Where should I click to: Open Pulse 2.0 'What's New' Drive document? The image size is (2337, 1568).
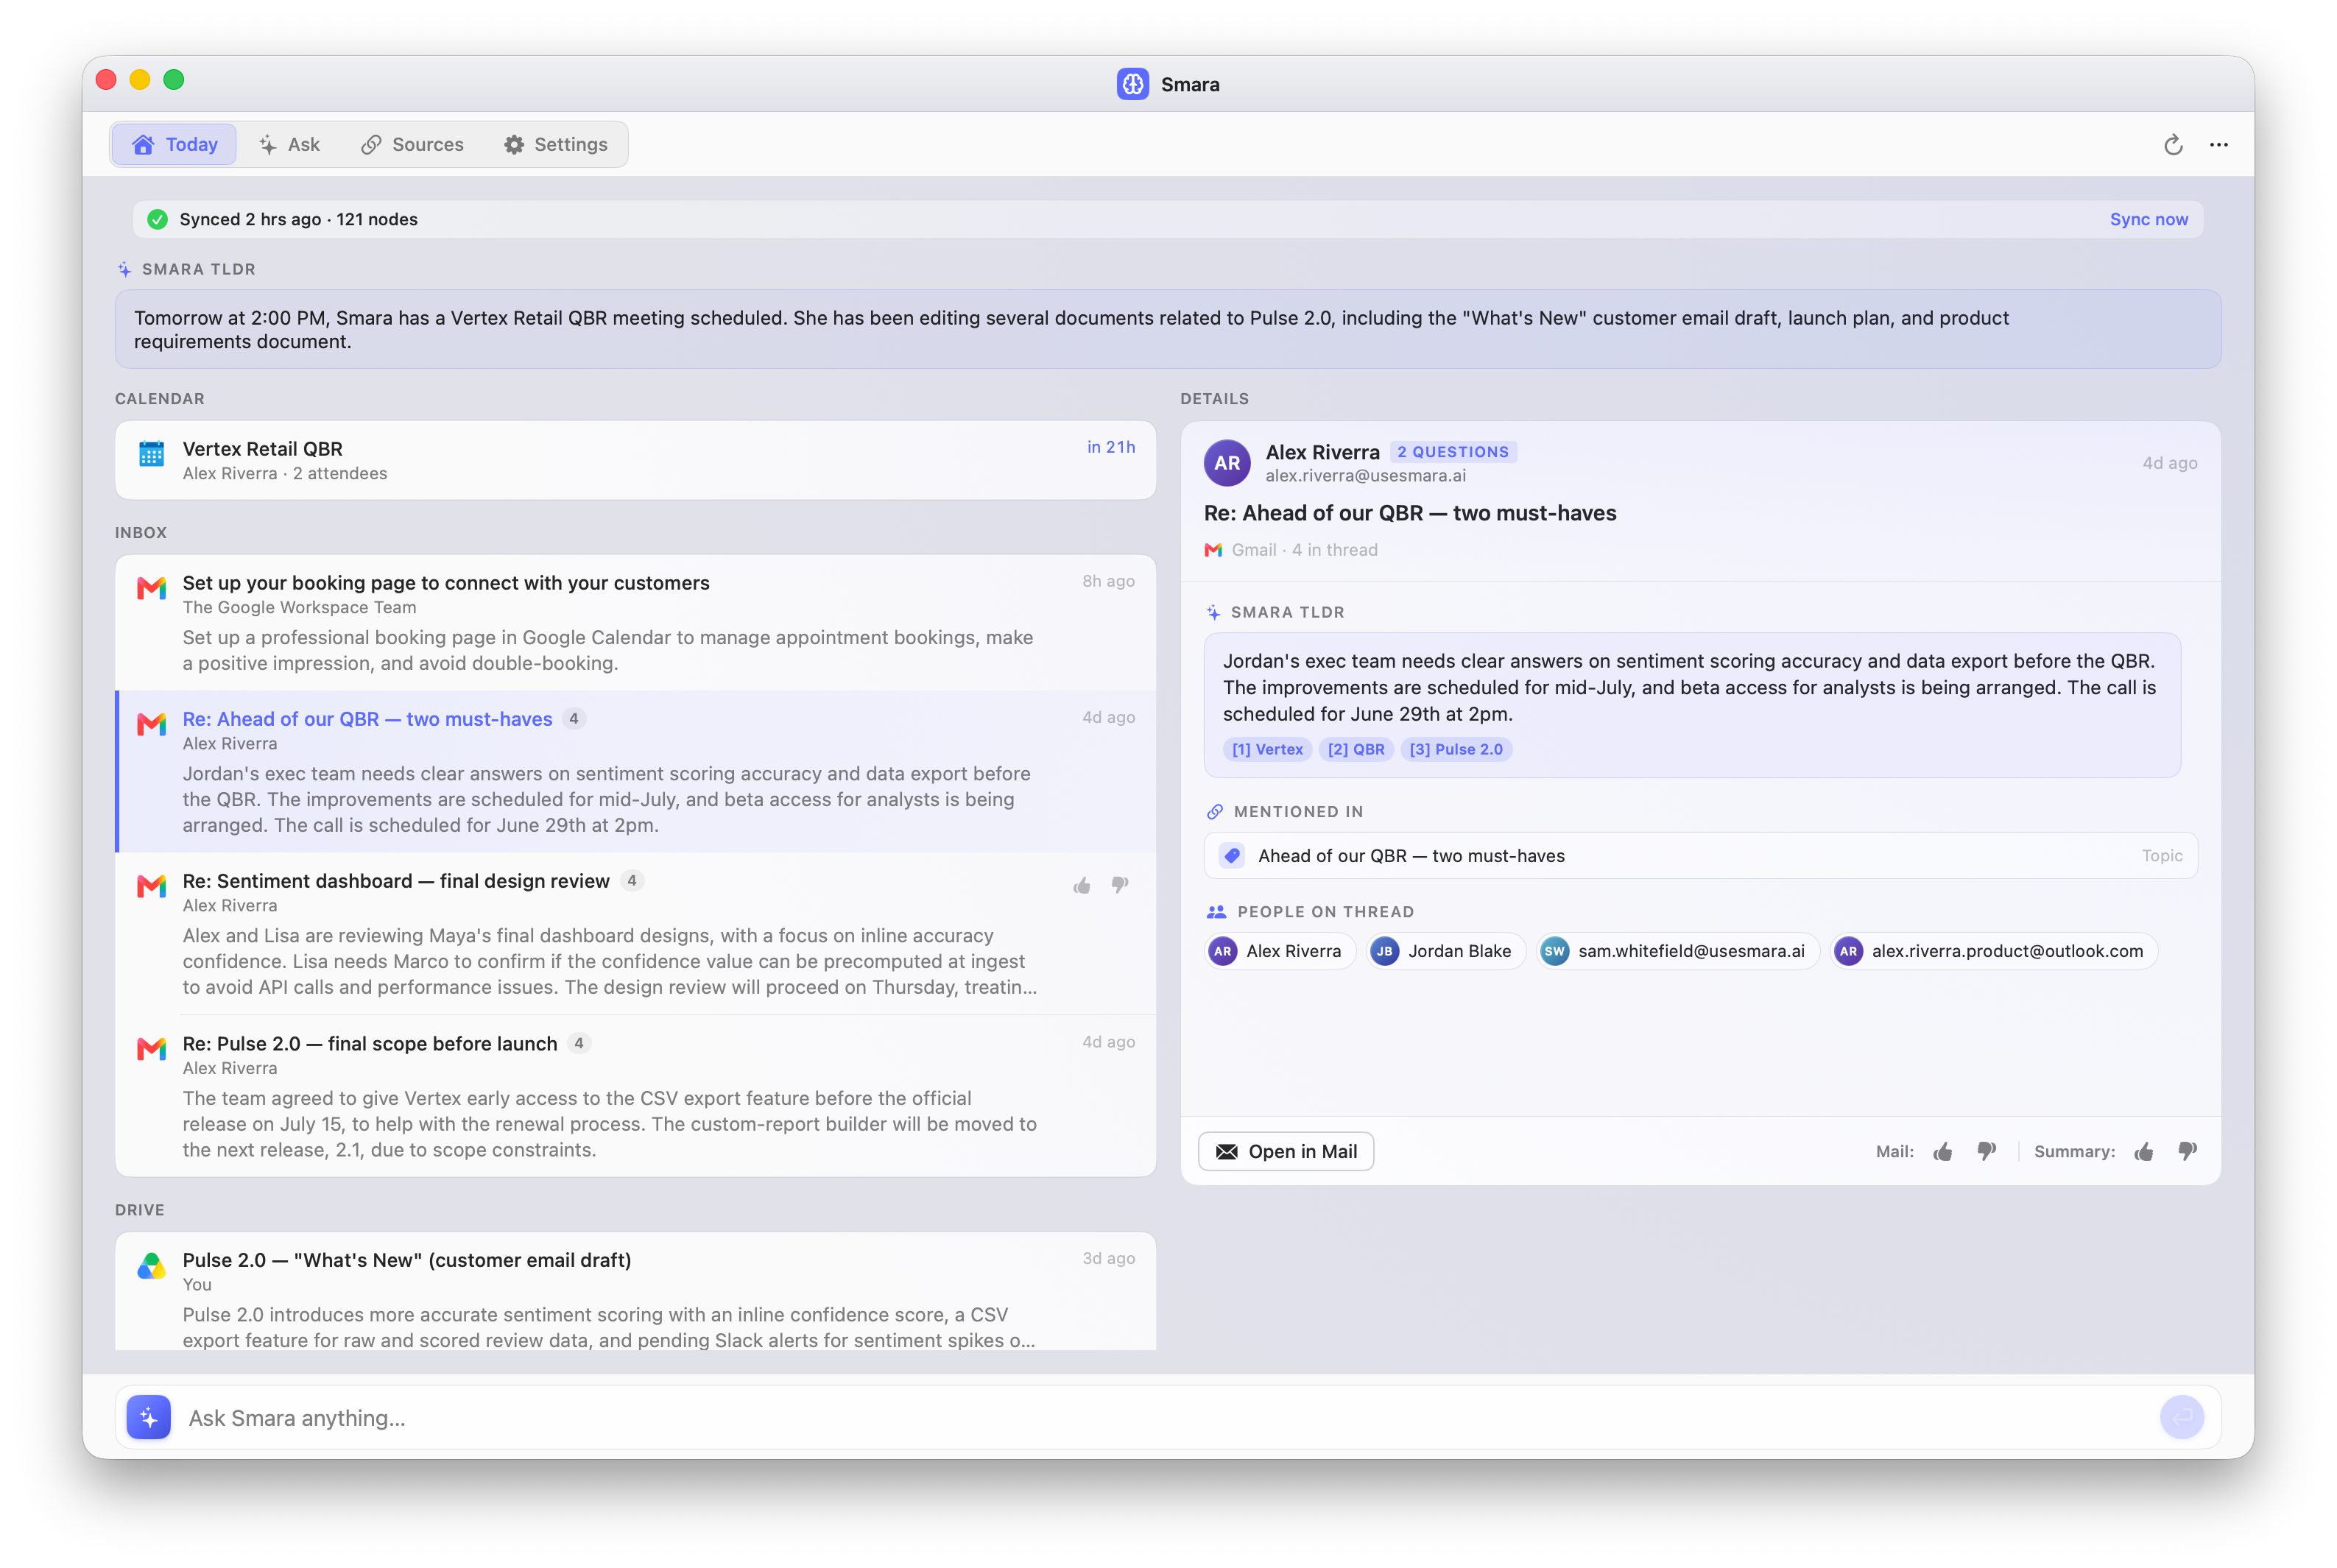coord(635,1291)
